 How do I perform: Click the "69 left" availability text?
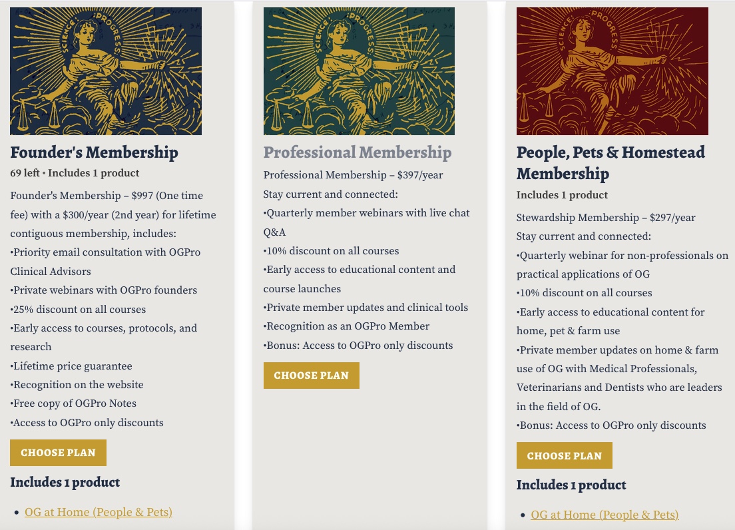pos(25,173)
